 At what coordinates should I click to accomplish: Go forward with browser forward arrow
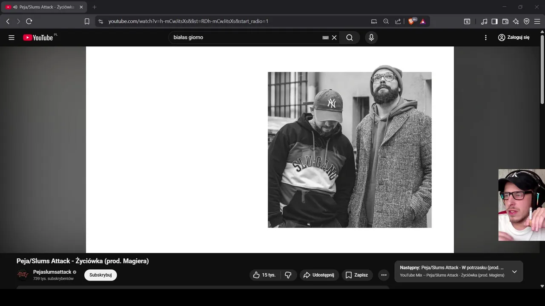pos(18,21)
